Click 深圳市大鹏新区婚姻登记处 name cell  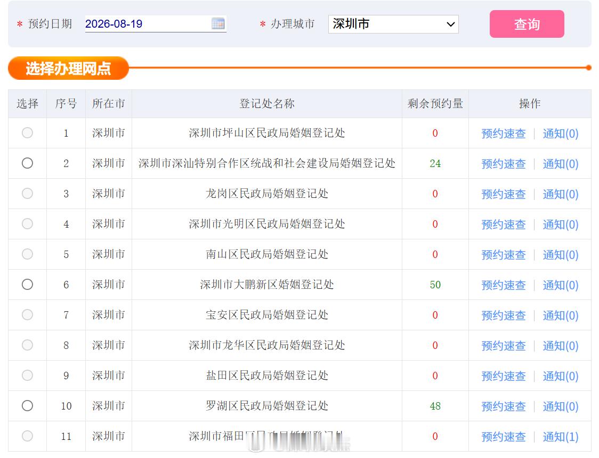tap(266, 285)
